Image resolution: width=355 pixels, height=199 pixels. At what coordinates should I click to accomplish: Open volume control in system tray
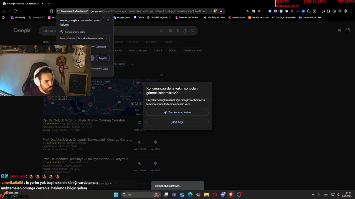click(x=338, y=195)
